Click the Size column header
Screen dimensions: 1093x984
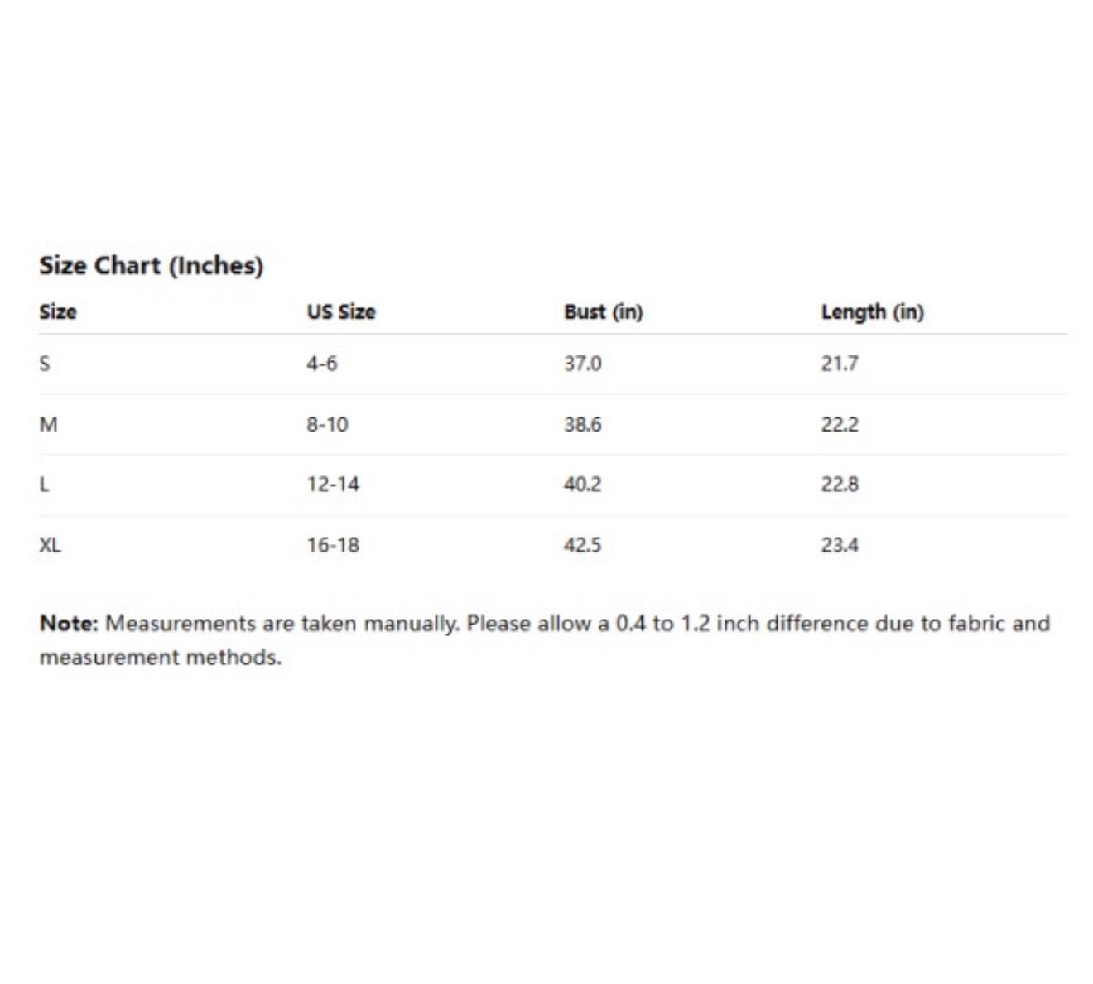58,312
